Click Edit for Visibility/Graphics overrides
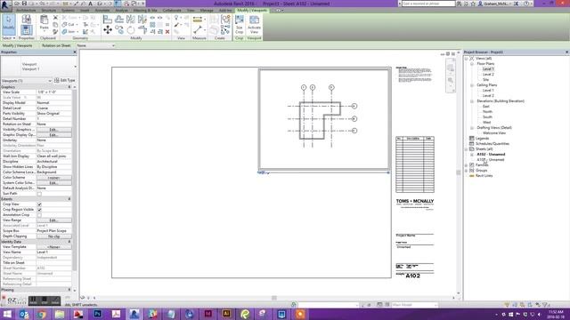 [53, 130]
